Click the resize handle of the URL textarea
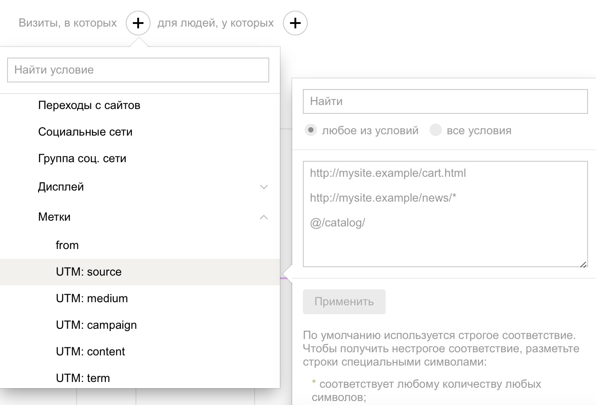596x405 pixels. [x=583, y=265]
